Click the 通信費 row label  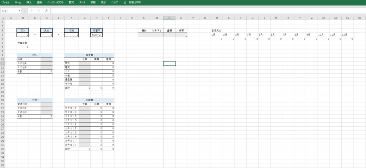pos(71,79)
